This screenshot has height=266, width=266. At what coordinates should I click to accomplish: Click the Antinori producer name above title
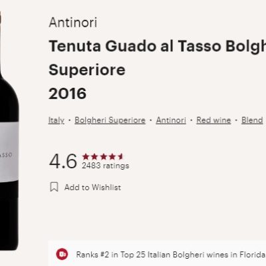(73, 23)
